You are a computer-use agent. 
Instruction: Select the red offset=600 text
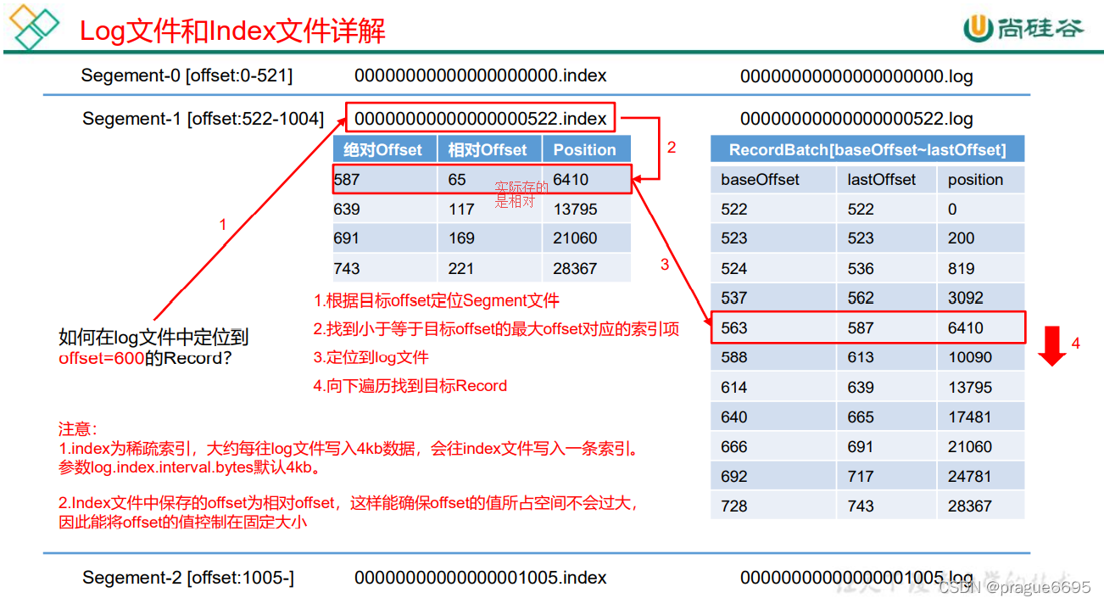click(x=101, y=358)
